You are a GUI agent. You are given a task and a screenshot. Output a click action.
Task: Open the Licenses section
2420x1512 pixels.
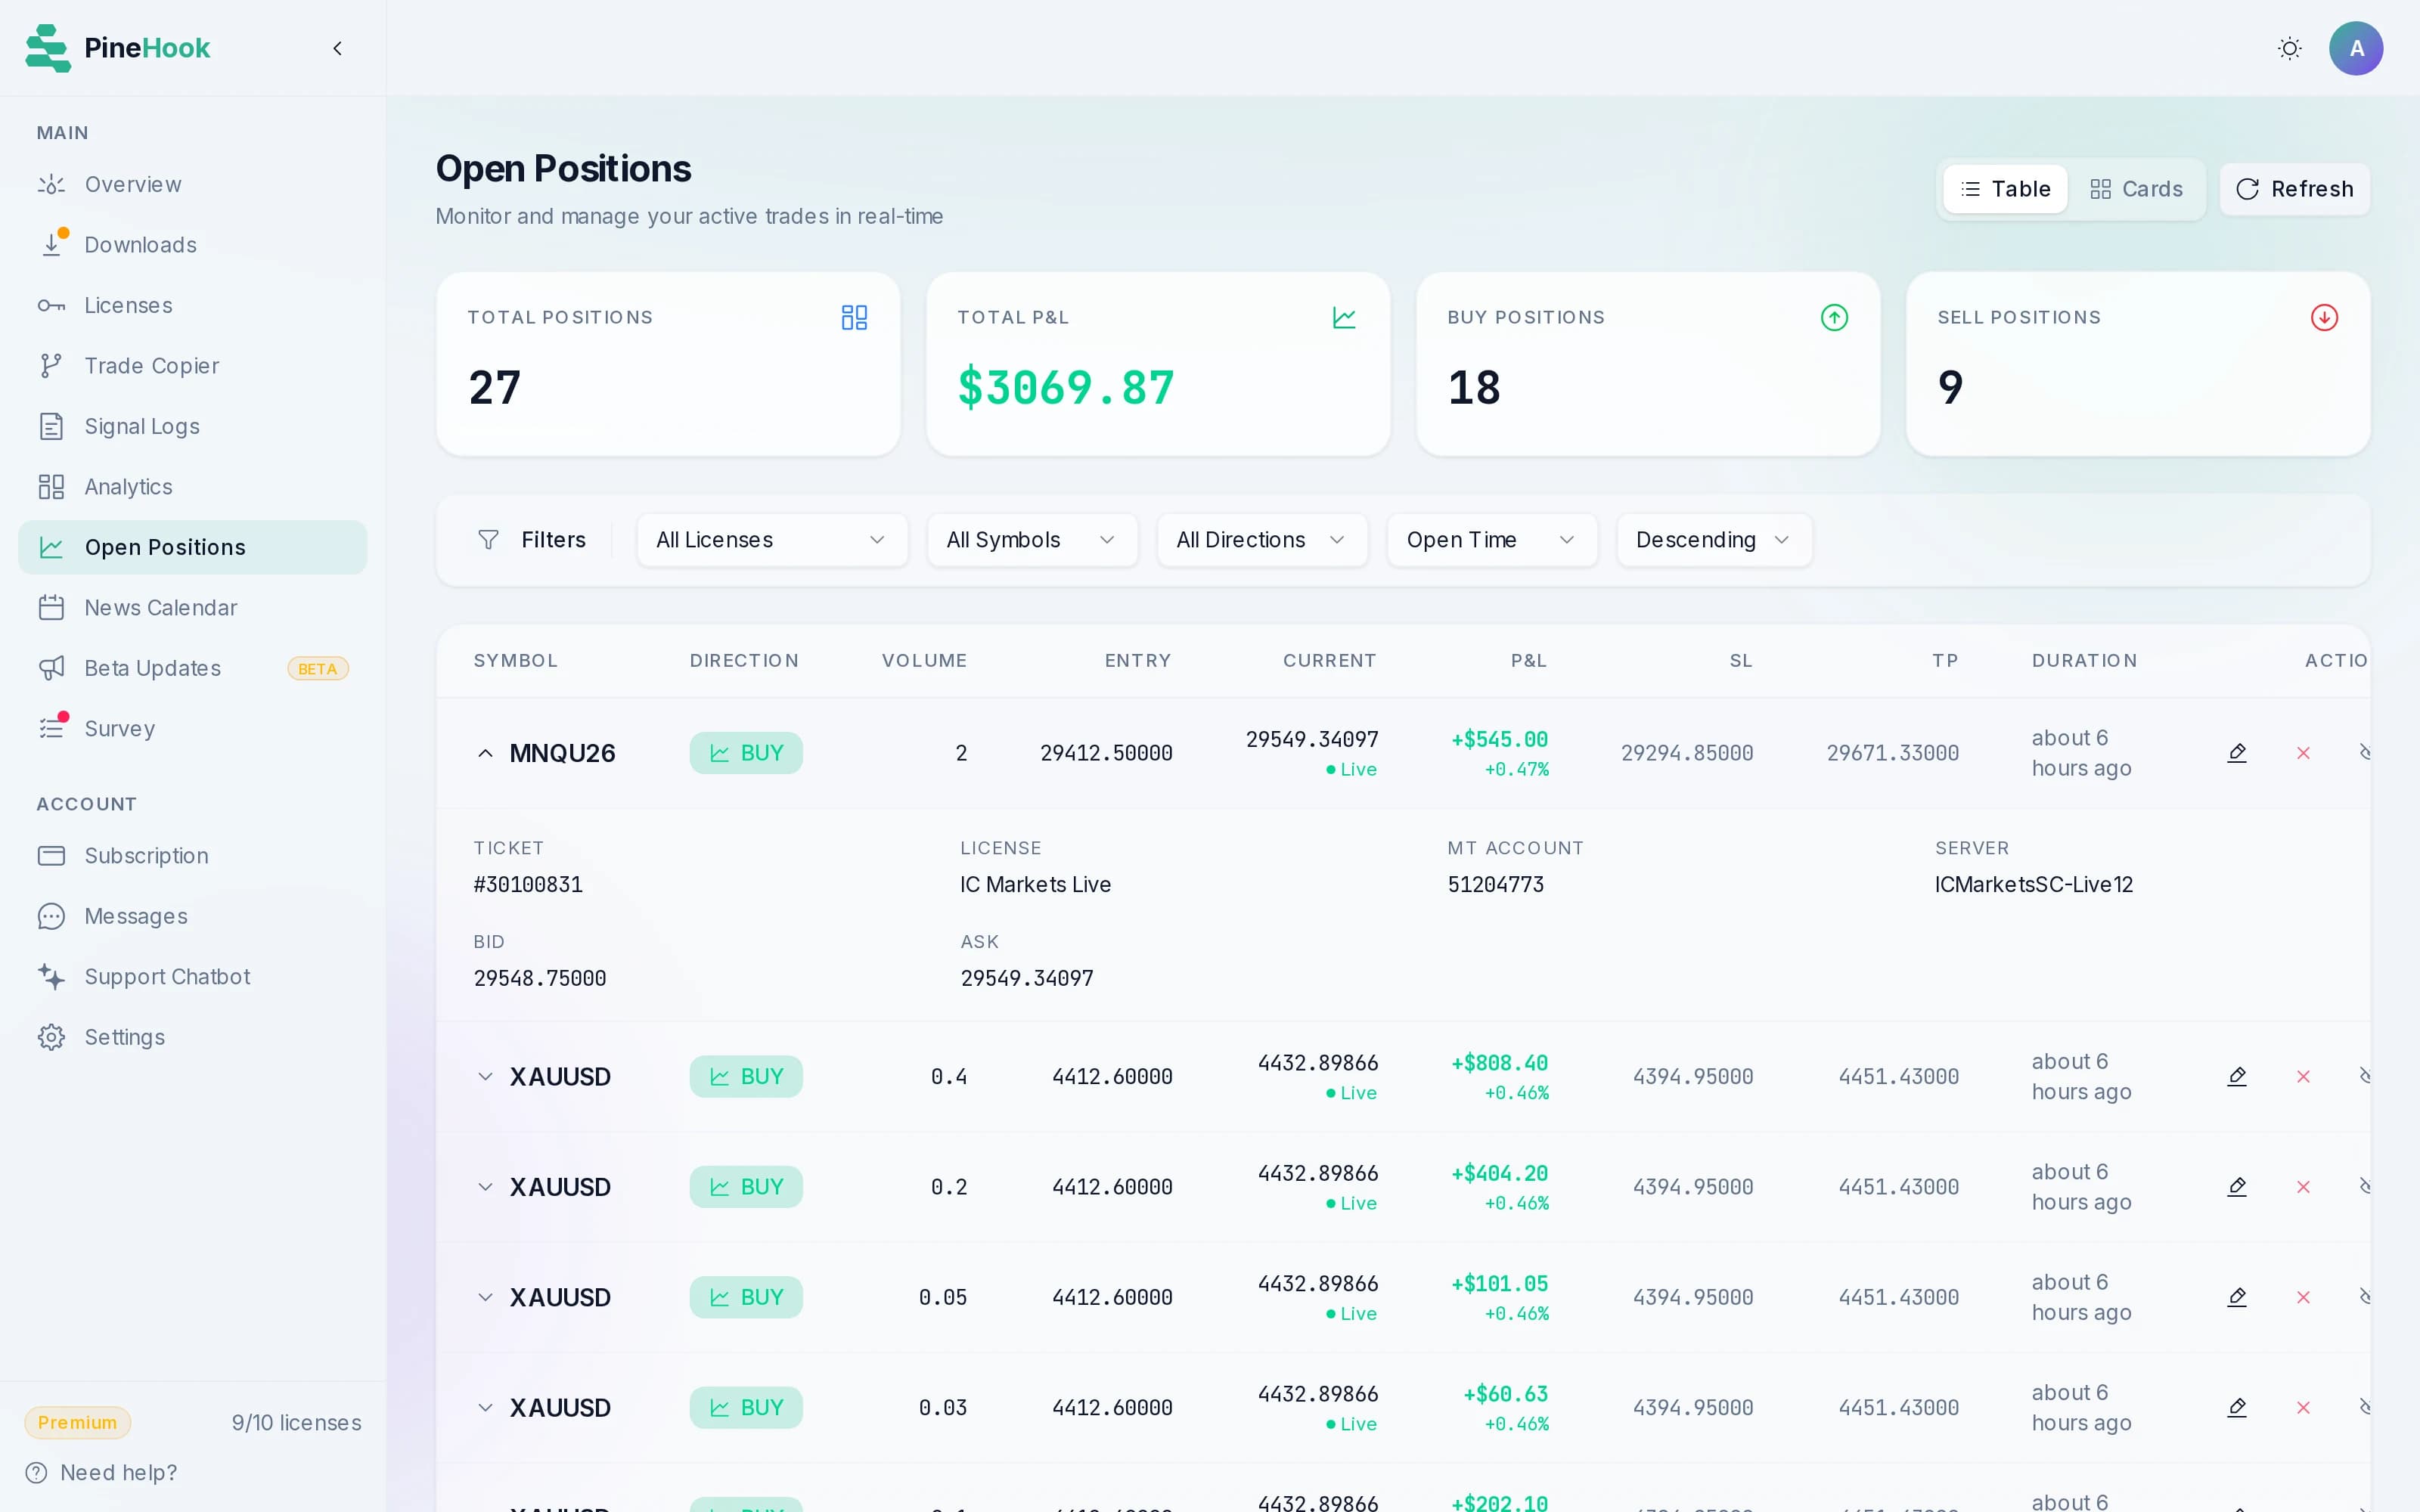coord(192,305)
